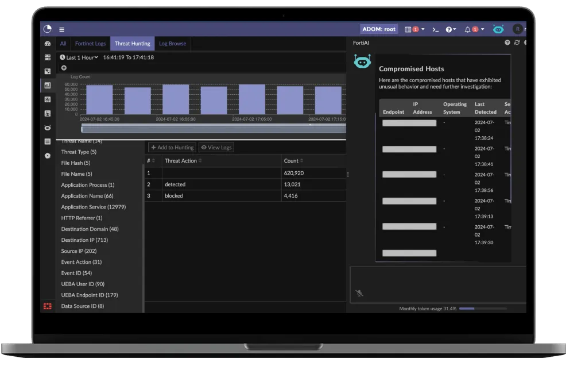Select the Event Action (31) field
566x366 pixels.
81,263
